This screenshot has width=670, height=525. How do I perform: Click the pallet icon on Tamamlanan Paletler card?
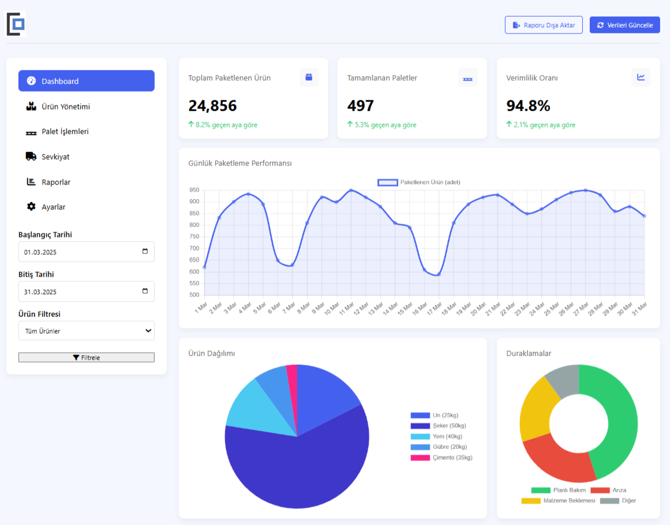(468, 77)
